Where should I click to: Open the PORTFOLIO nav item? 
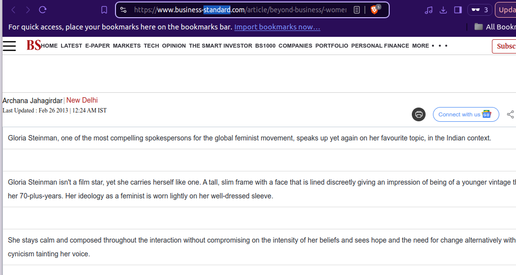click(x=332, y=46)
